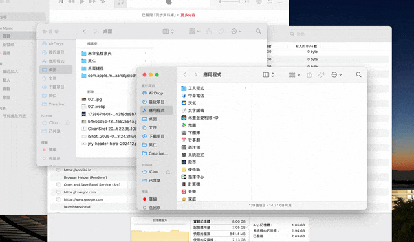The height and width of the screenshot is (242, 414).
Task: Click the search magnifier in the 應用程式 window
Action: [358, 75]
